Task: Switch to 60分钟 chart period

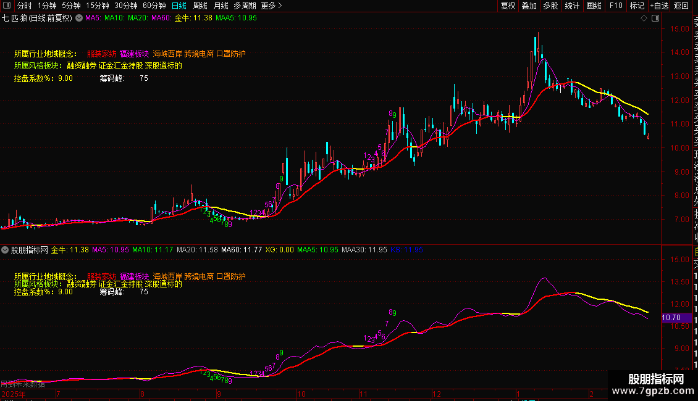Action: [x=154, y=6]
